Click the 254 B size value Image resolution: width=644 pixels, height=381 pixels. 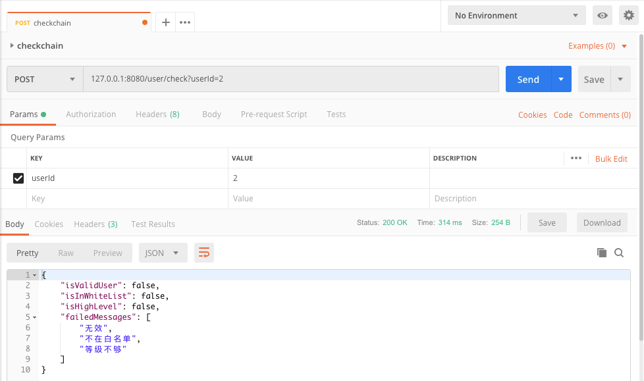click(x=500, y=222)
